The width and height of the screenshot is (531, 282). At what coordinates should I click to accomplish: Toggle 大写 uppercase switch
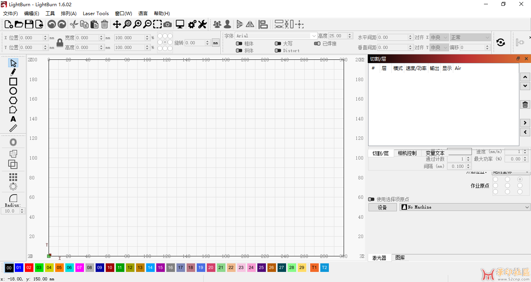[278, 44]
